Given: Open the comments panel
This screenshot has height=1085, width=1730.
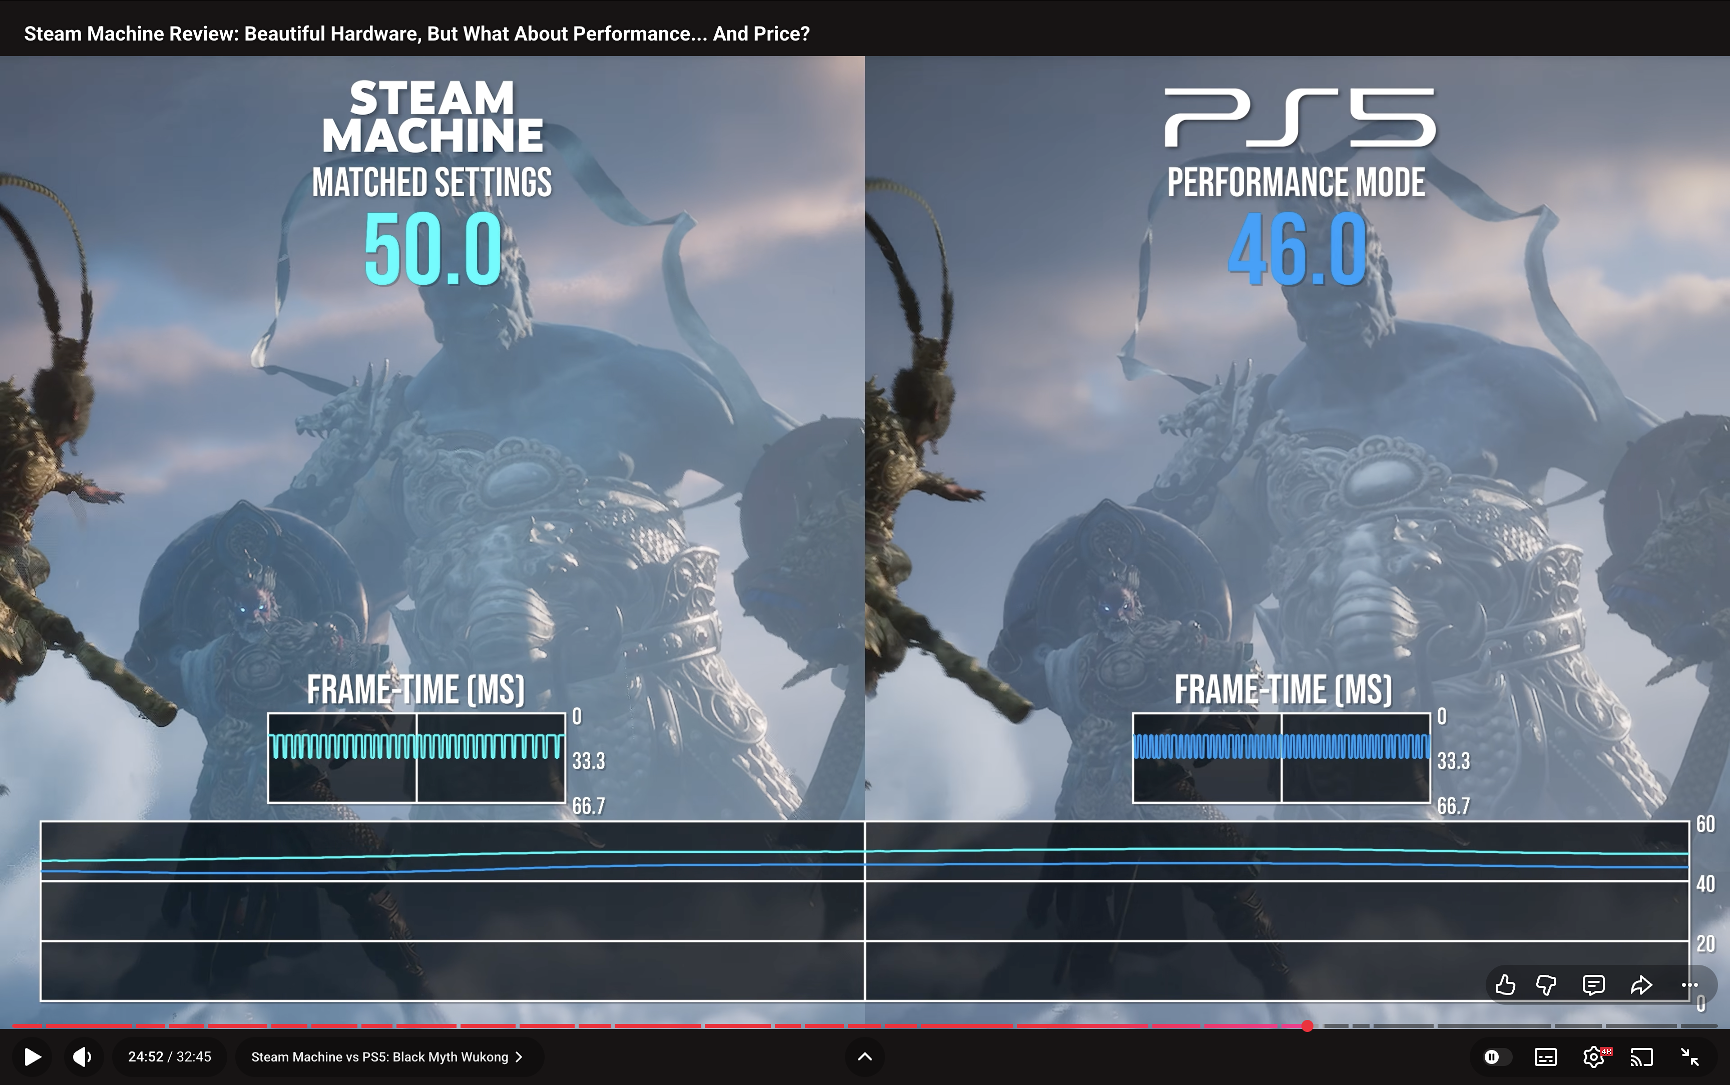Looking at the screenshot, I should coord(1593,984).
